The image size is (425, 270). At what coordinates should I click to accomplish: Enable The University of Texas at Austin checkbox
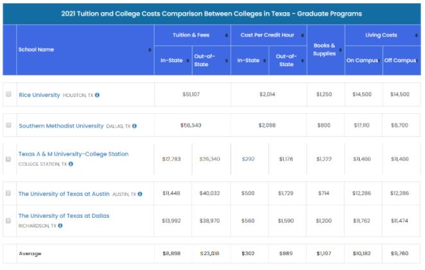(9, 194)
